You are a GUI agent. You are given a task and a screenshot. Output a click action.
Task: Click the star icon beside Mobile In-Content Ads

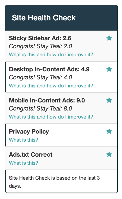pyautogui.click(x=109, y=100)
